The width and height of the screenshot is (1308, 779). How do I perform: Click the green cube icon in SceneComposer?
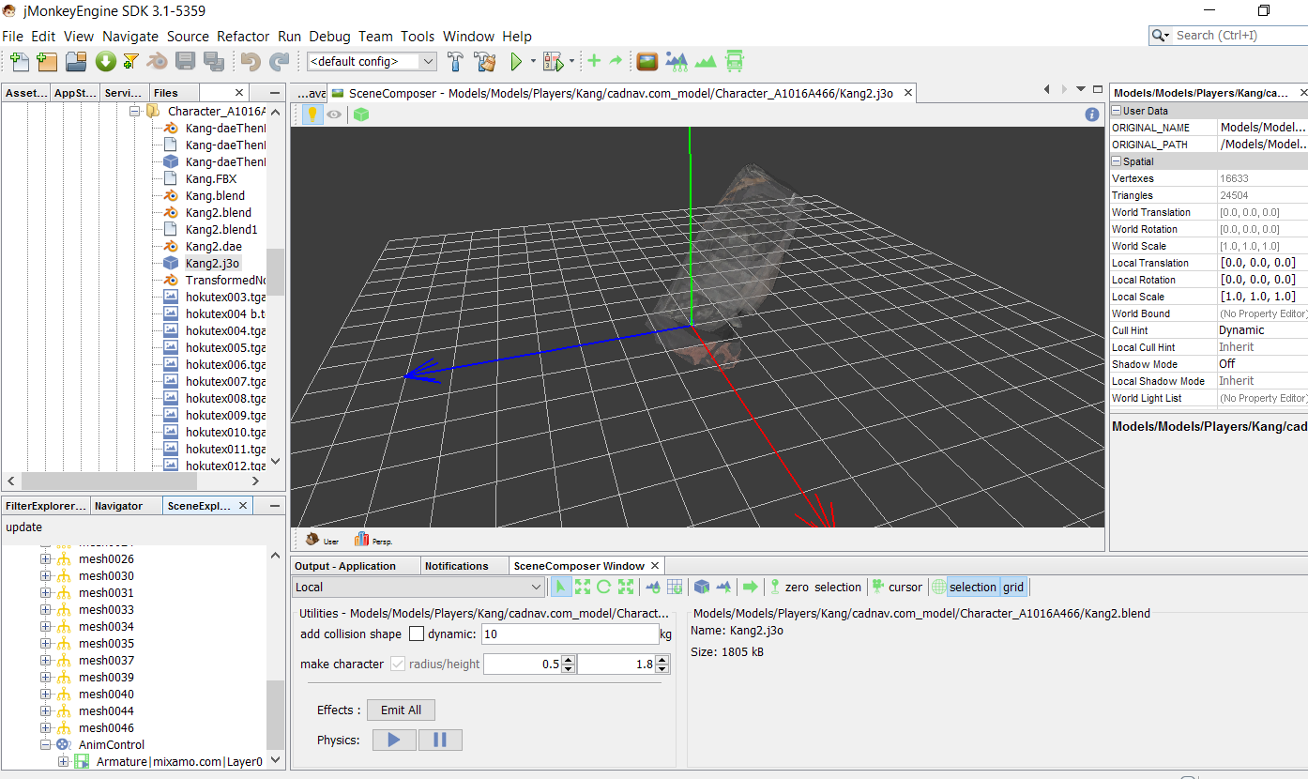click(x=361, y=115)
